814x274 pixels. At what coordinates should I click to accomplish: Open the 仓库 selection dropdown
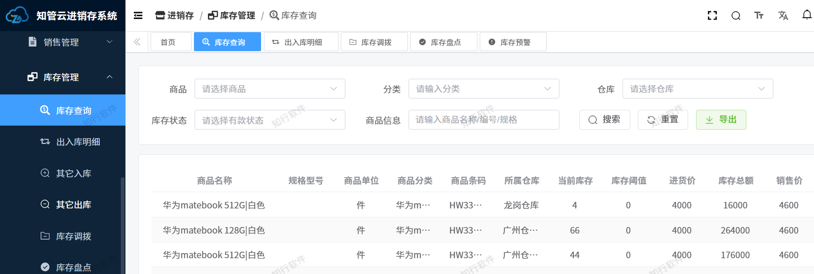[697, 89]
